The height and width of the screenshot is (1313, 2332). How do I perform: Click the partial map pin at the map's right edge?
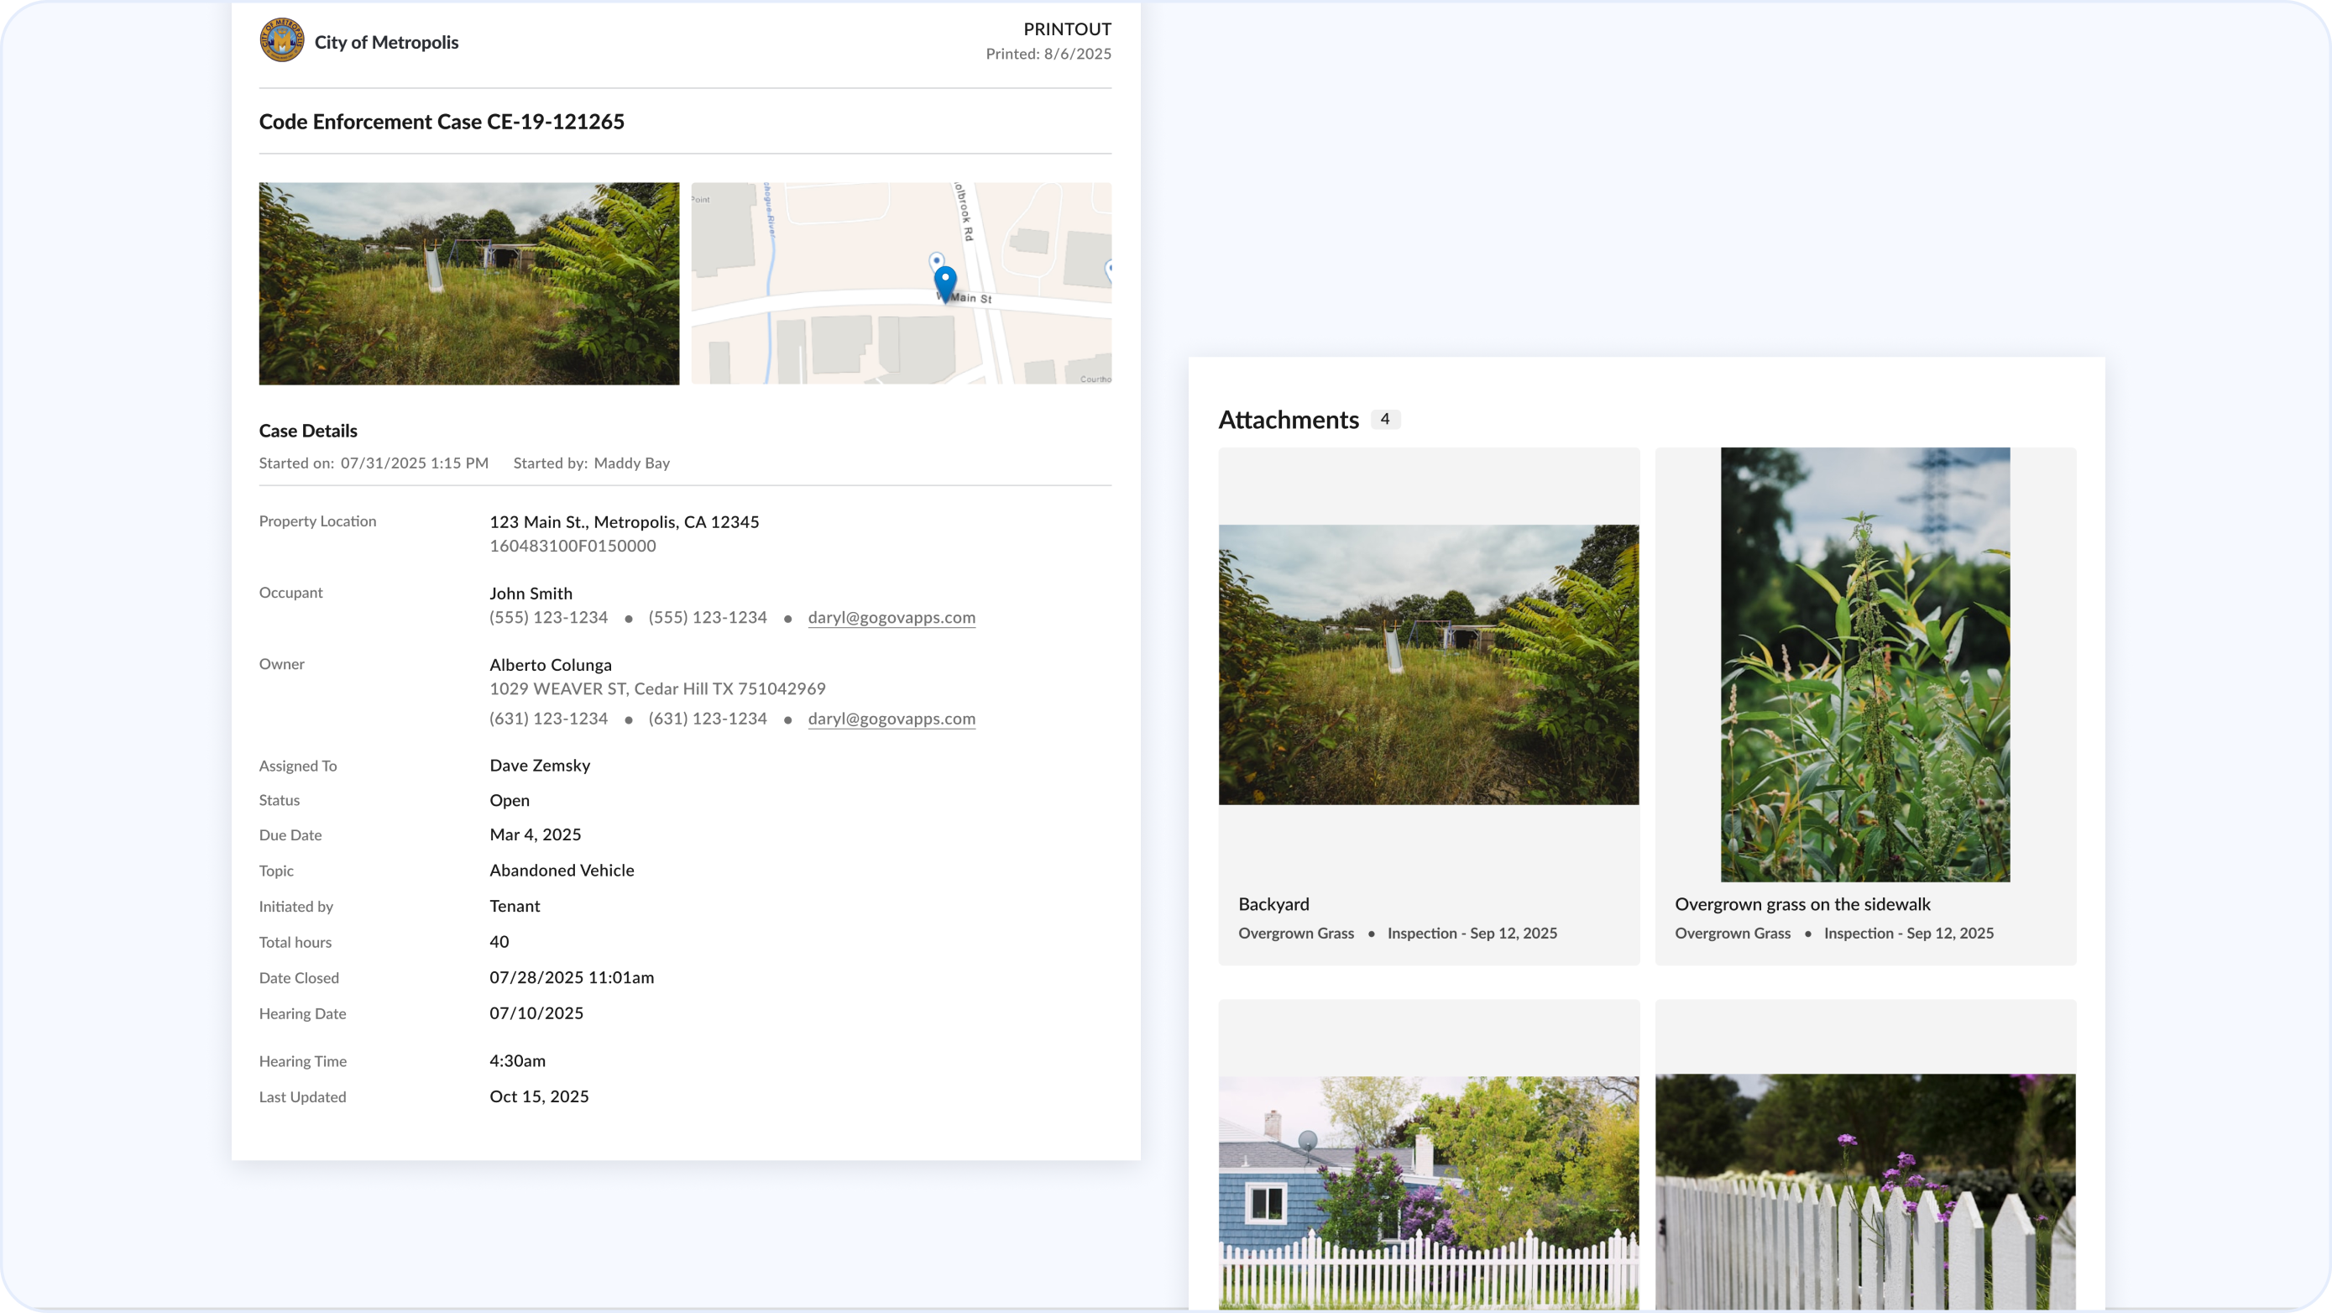click(1108, 269)
